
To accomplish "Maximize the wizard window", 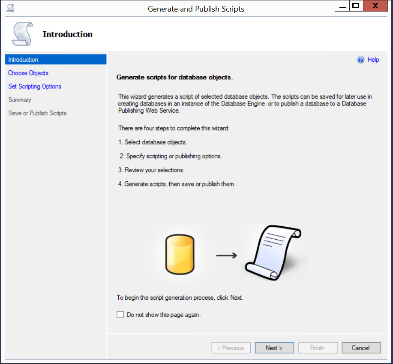I will pyautogui.click(x=355, y=6).
